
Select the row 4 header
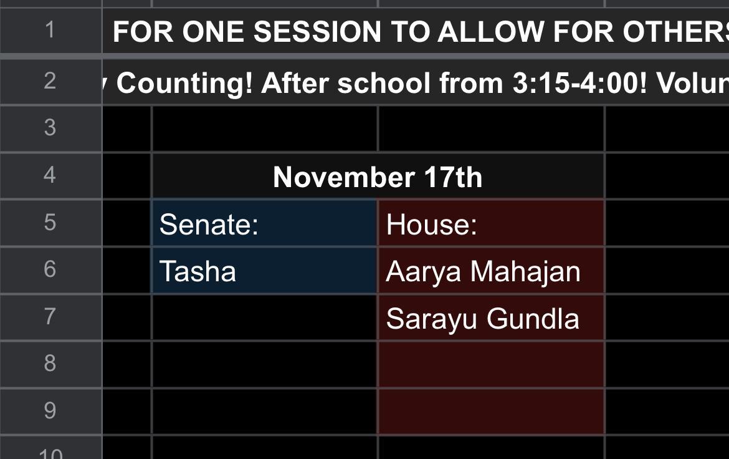(x=50, y=175)
